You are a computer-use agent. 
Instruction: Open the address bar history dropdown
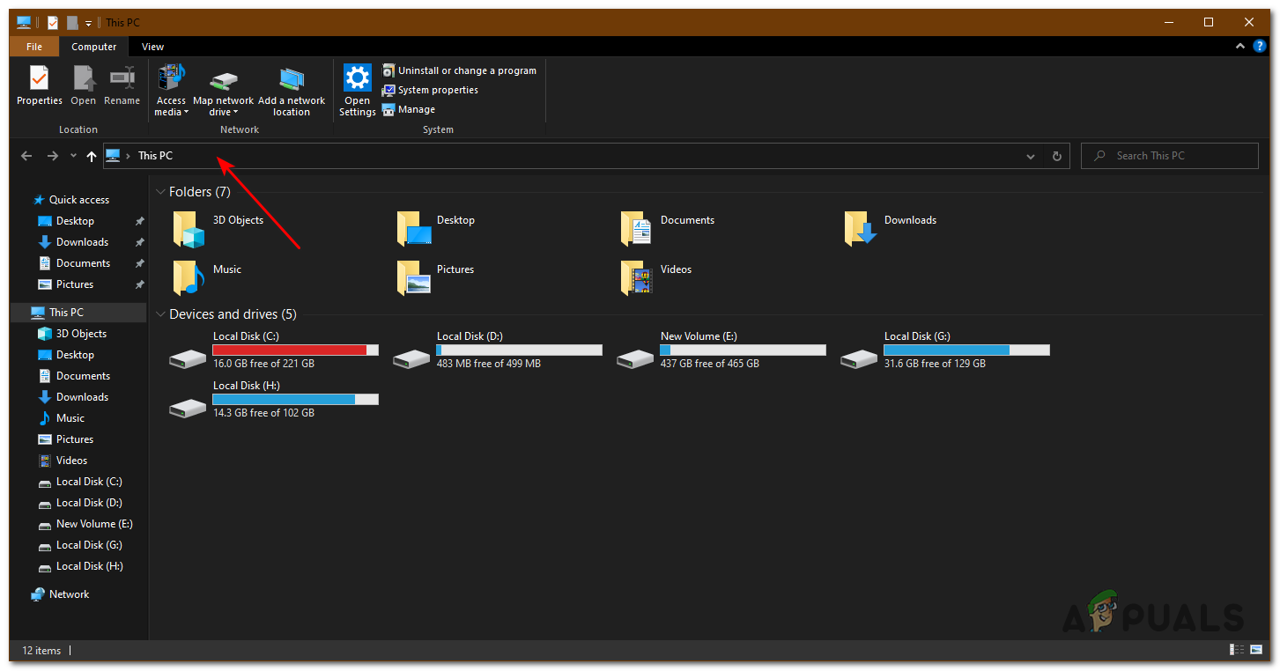point(1031,156)
